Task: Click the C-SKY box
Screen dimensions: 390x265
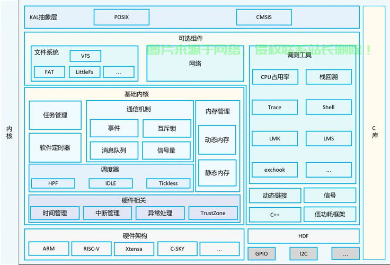Action: coord(178,249)
